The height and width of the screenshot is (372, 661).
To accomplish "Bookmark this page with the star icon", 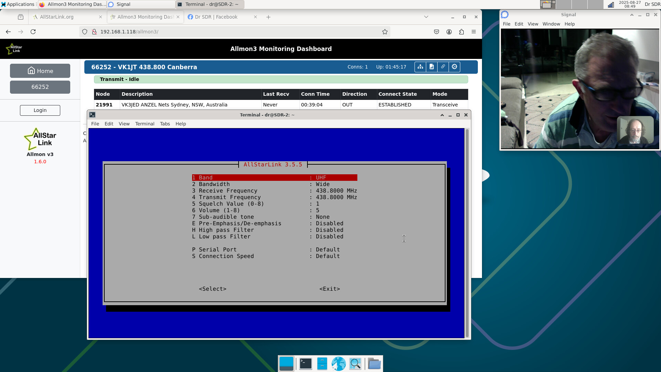I will coord(385,32).
